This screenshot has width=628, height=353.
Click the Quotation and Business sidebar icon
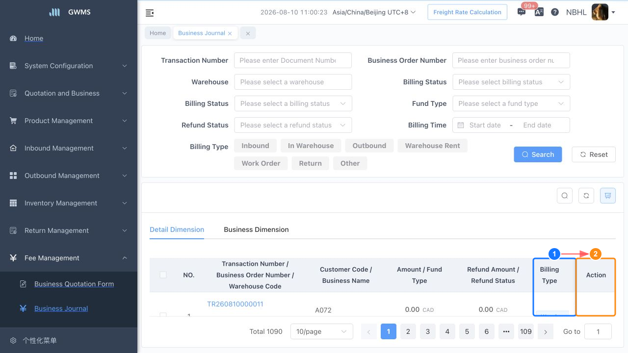tap(13, 93)
